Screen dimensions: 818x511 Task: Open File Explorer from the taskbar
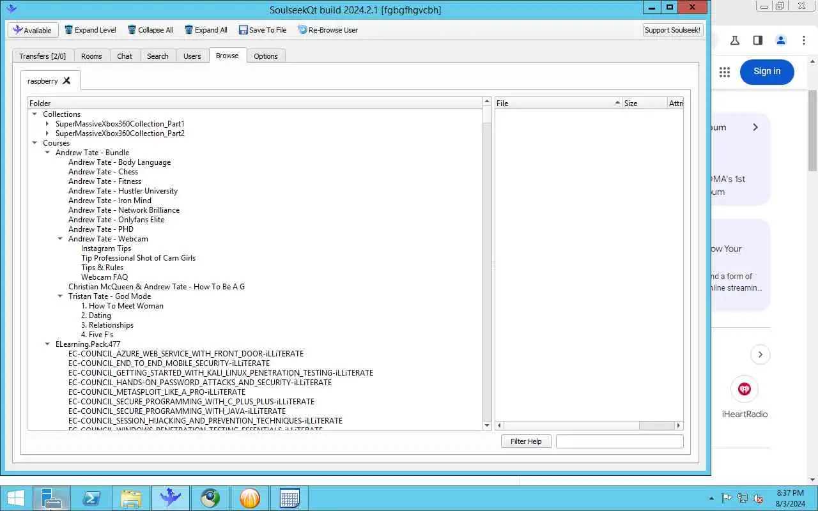131,498
